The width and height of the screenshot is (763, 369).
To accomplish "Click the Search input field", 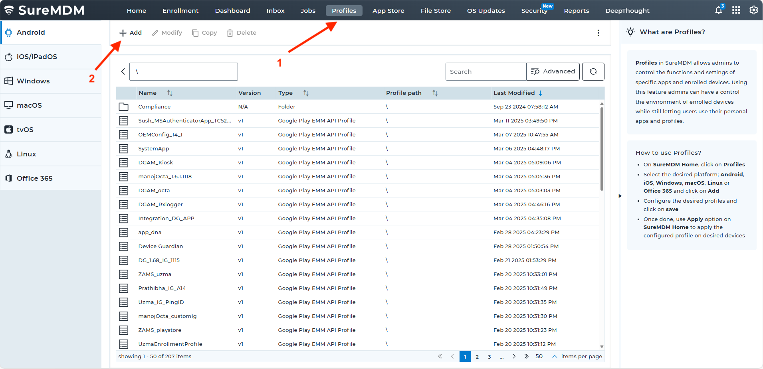I will click(x=486, y=72).
